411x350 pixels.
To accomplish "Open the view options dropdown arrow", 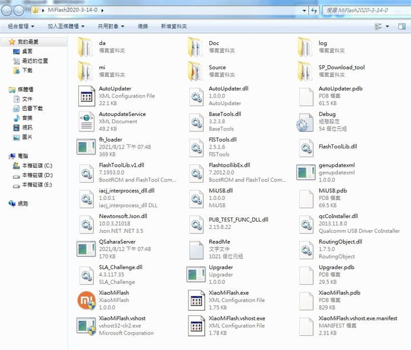I will 387,26.
